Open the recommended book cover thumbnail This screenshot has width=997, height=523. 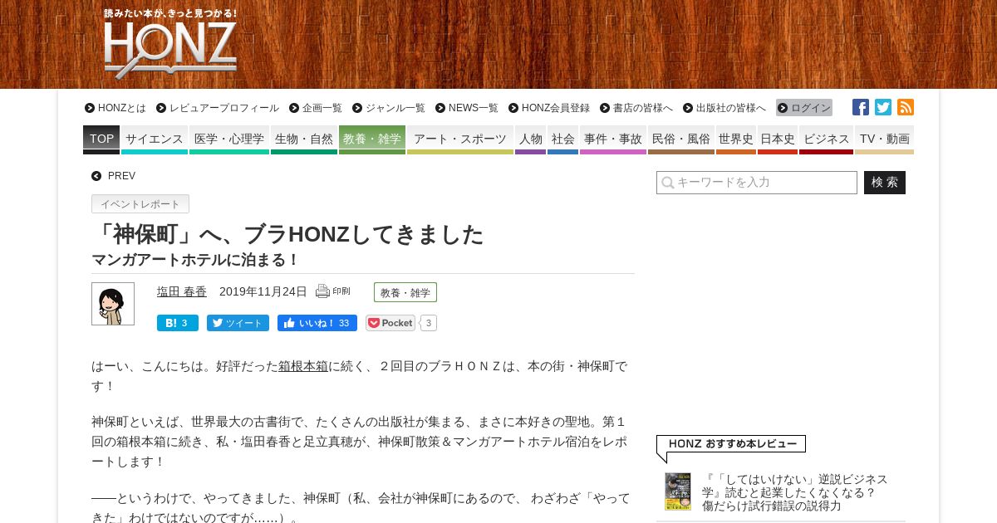click(678, 491)
